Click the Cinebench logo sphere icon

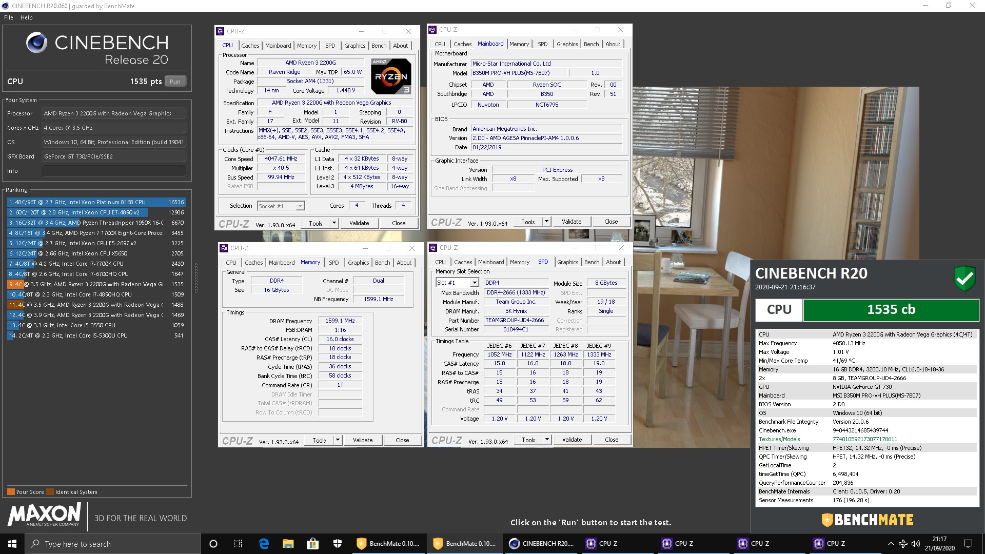pyautogui.click(x=37, y=43)
